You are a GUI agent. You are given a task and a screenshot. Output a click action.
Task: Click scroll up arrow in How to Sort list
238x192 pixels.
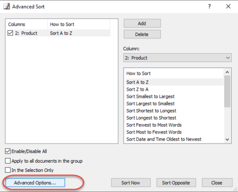pos(227,72)
